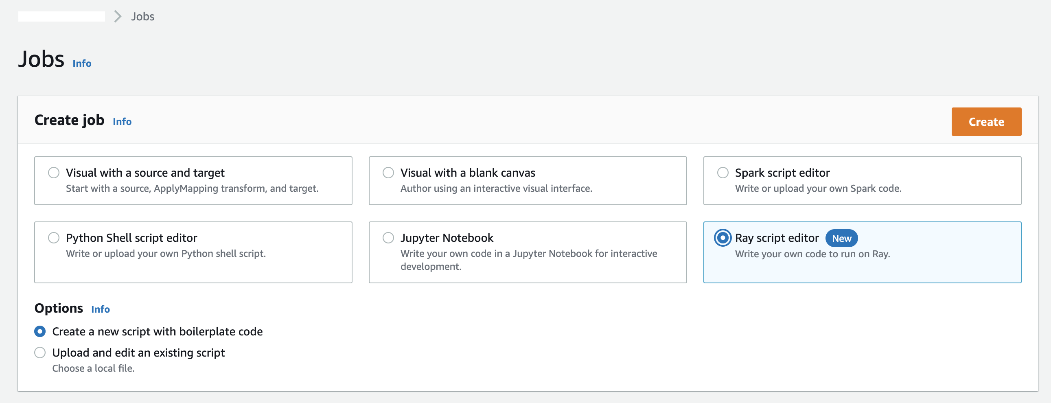Pick Python Shell script editor radio button
Viewport: 1051px width, 403px height.
click(x=54, y=237)
